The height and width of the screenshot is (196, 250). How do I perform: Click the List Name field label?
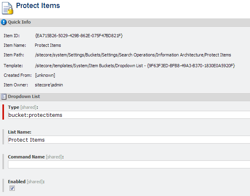click(x=20, y=132)
